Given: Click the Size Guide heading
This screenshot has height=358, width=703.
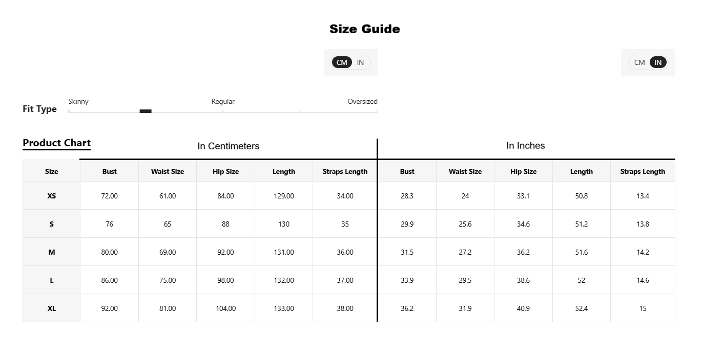Looking at the screenshot, I should point(365,29).
